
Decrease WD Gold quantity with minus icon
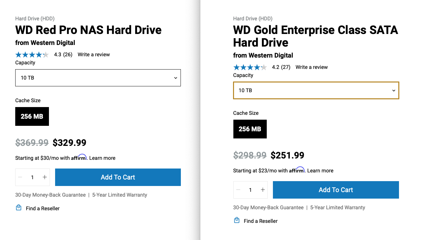(239, 190)
